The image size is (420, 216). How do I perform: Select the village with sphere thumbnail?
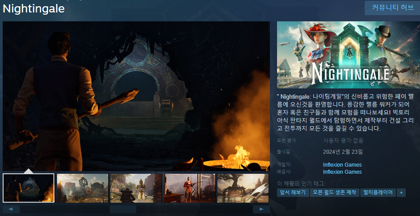(82, 188)
